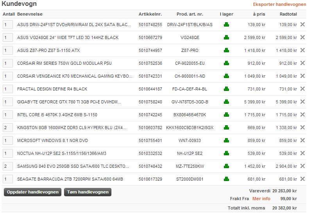Click quantity field for Intel Core i5
Image resolution: width=311 pixels, height=213 pixels.
[8, 115]
